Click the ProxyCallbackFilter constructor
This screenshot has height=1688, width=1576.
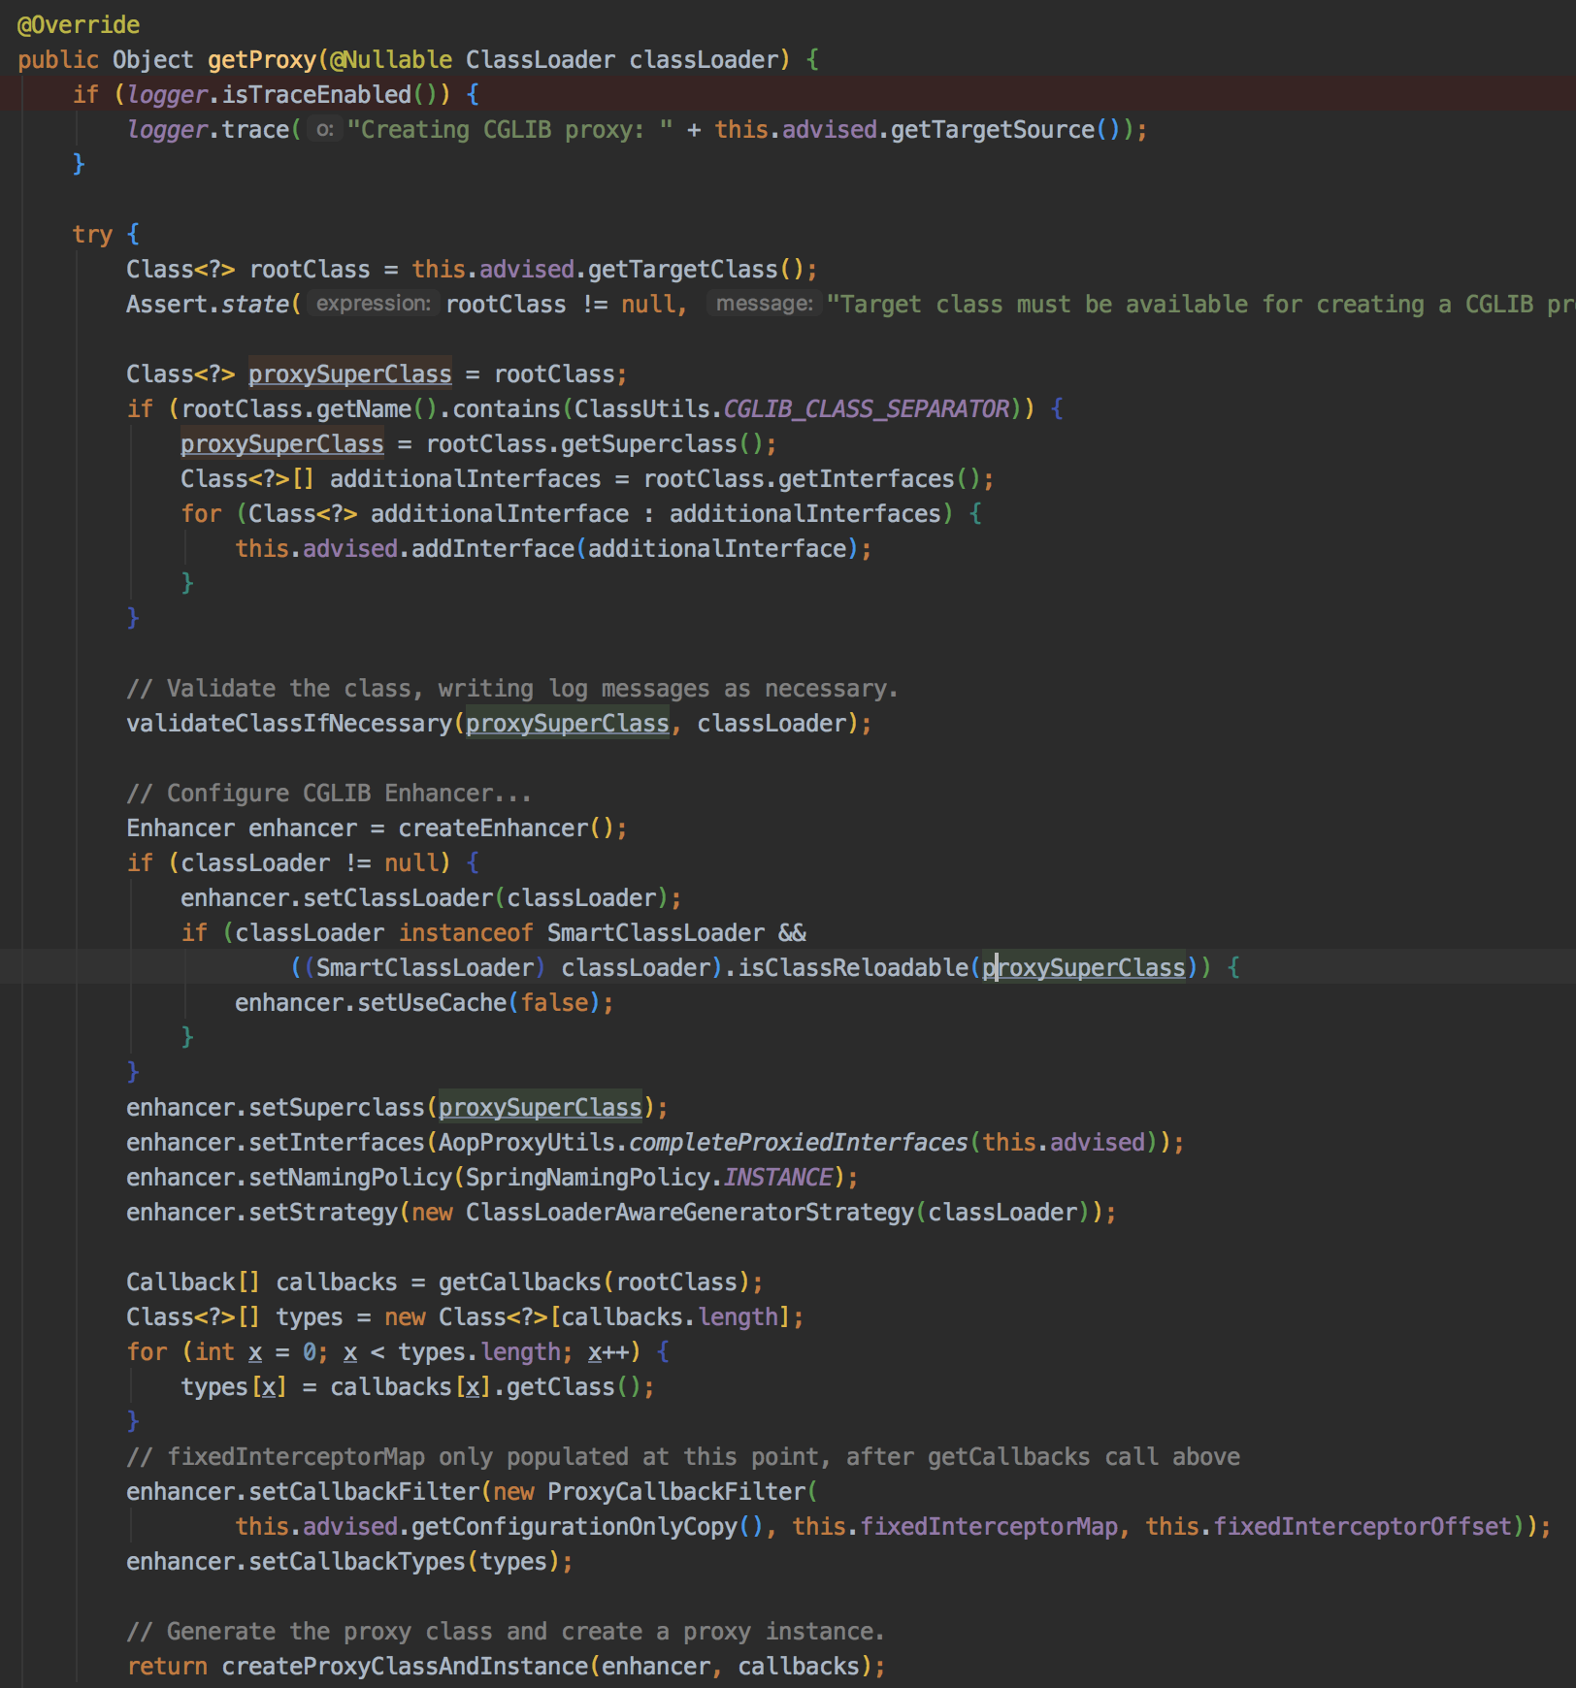pyautogui.click(x=676, y=1491)
